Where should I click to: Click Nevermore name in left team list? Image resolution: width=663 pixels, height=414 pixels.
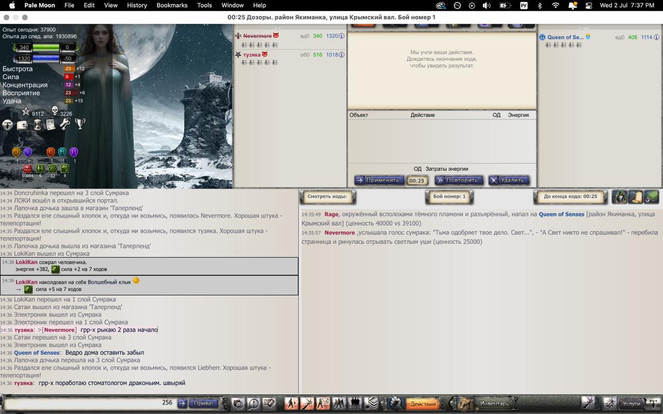pos(257,36)
